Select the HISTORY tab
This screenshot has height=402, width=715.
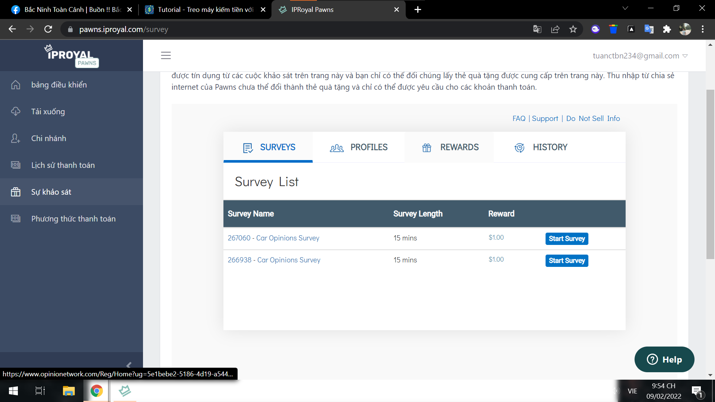pyautogui.click(x=541, y=147)
